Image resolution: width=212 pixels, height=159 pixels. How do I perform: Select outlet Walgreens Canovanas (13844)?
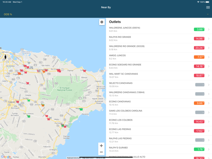pyautogui.click(x=159, y=94)
